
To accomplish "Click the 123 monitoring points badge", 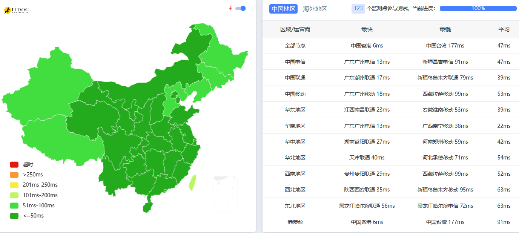I will tap(358, 8).
